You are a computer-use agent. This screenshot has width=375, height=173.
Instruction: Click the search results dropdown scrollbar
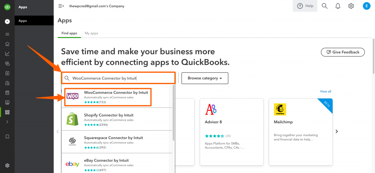174,112
